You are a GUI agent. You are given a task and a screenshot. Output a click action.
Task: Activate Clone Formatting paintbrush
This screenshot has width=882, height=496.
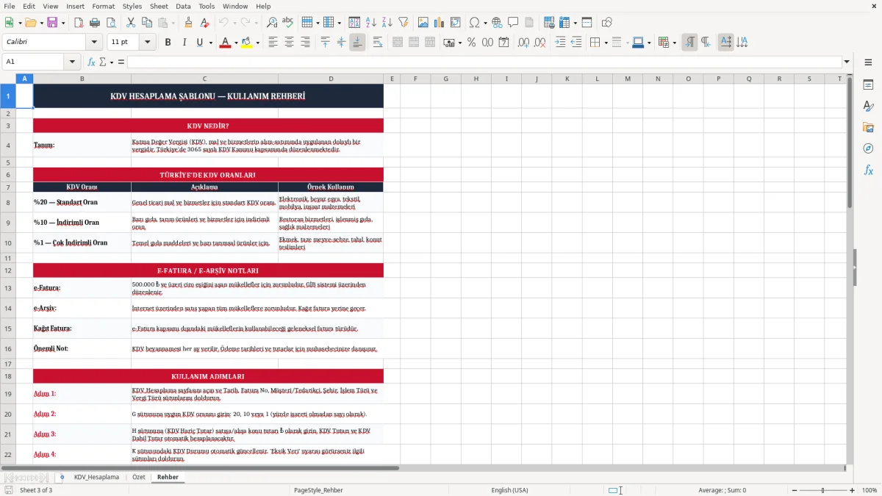[x=188, y=23]
